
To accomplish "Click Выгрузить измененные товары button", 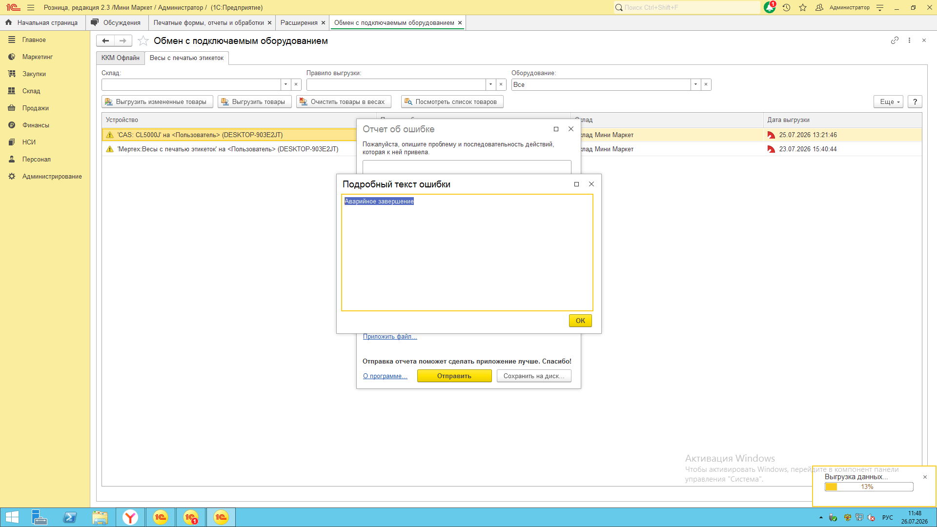I will click(x=157, y=102).
